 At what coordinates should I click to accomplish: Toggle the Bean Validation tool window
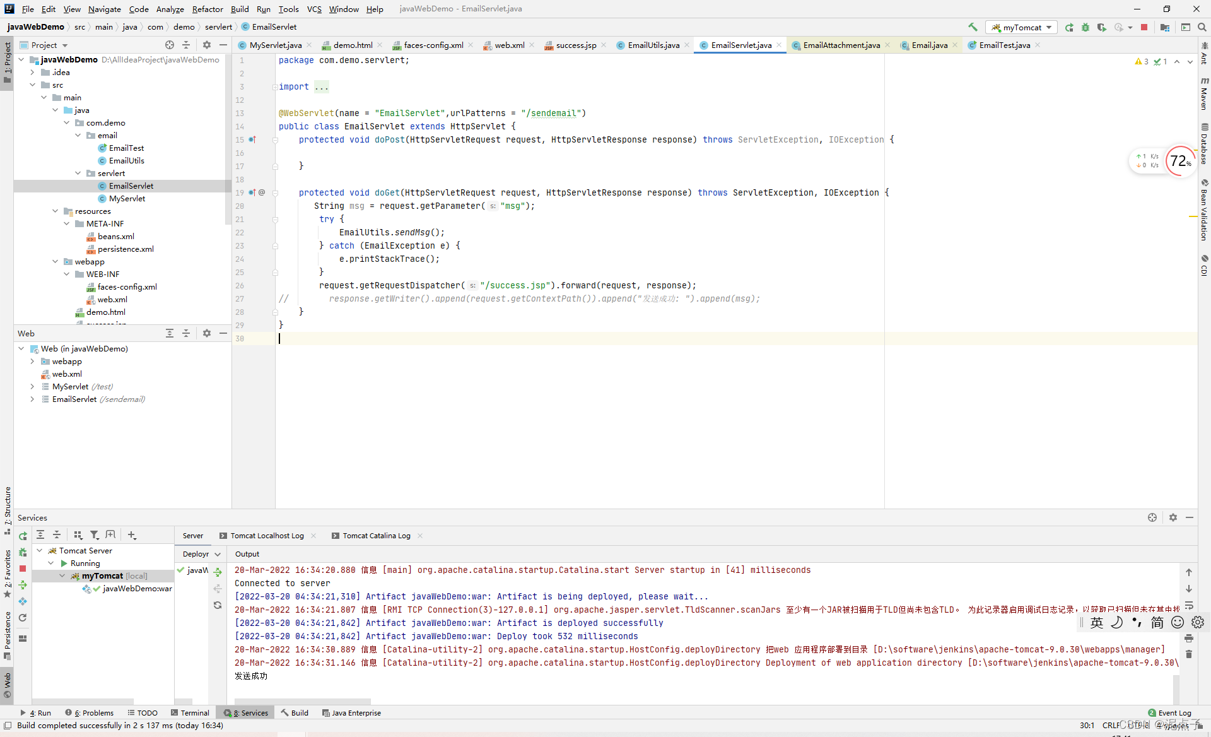(1204, 209)
